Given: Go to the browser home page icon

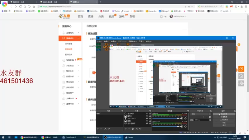Looking at the screenshot, I should click(25, 7).
